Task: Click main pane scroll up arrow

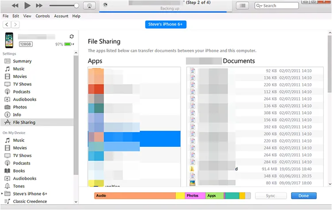Action: [330, 33]
